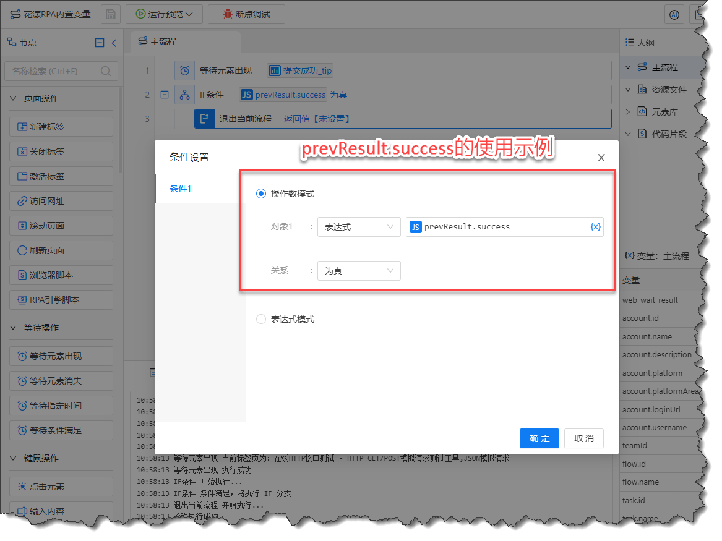Click the 确定 button

(x=539, y=438)
